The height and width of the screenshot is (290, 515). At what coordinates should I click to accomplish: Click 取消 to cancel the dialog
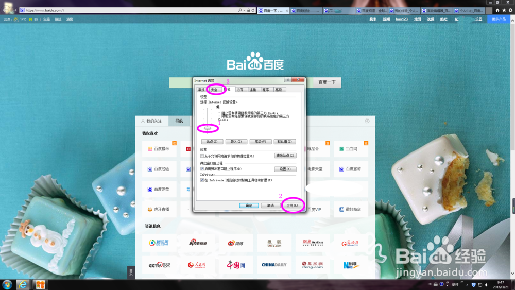point(270,205)
